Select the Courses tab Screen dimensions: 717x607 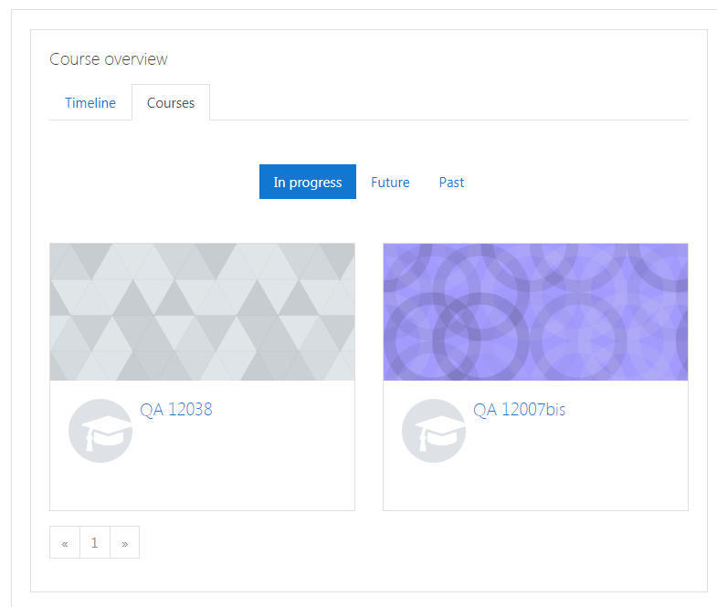click(x=171, y=103)
